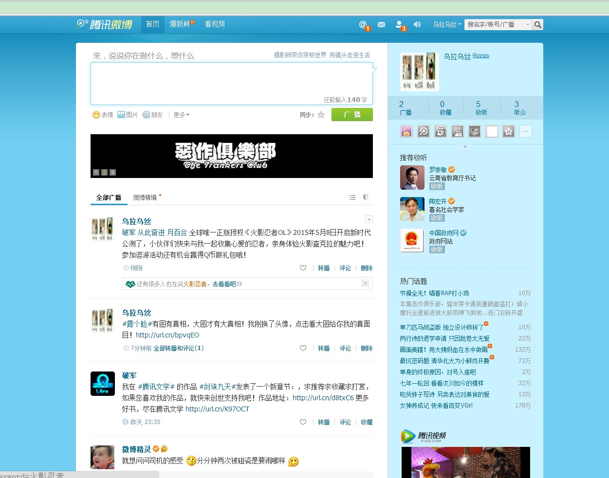View the 5 收听 following count
This screenshot has height=478, width=609.
(x=481, y=108)
